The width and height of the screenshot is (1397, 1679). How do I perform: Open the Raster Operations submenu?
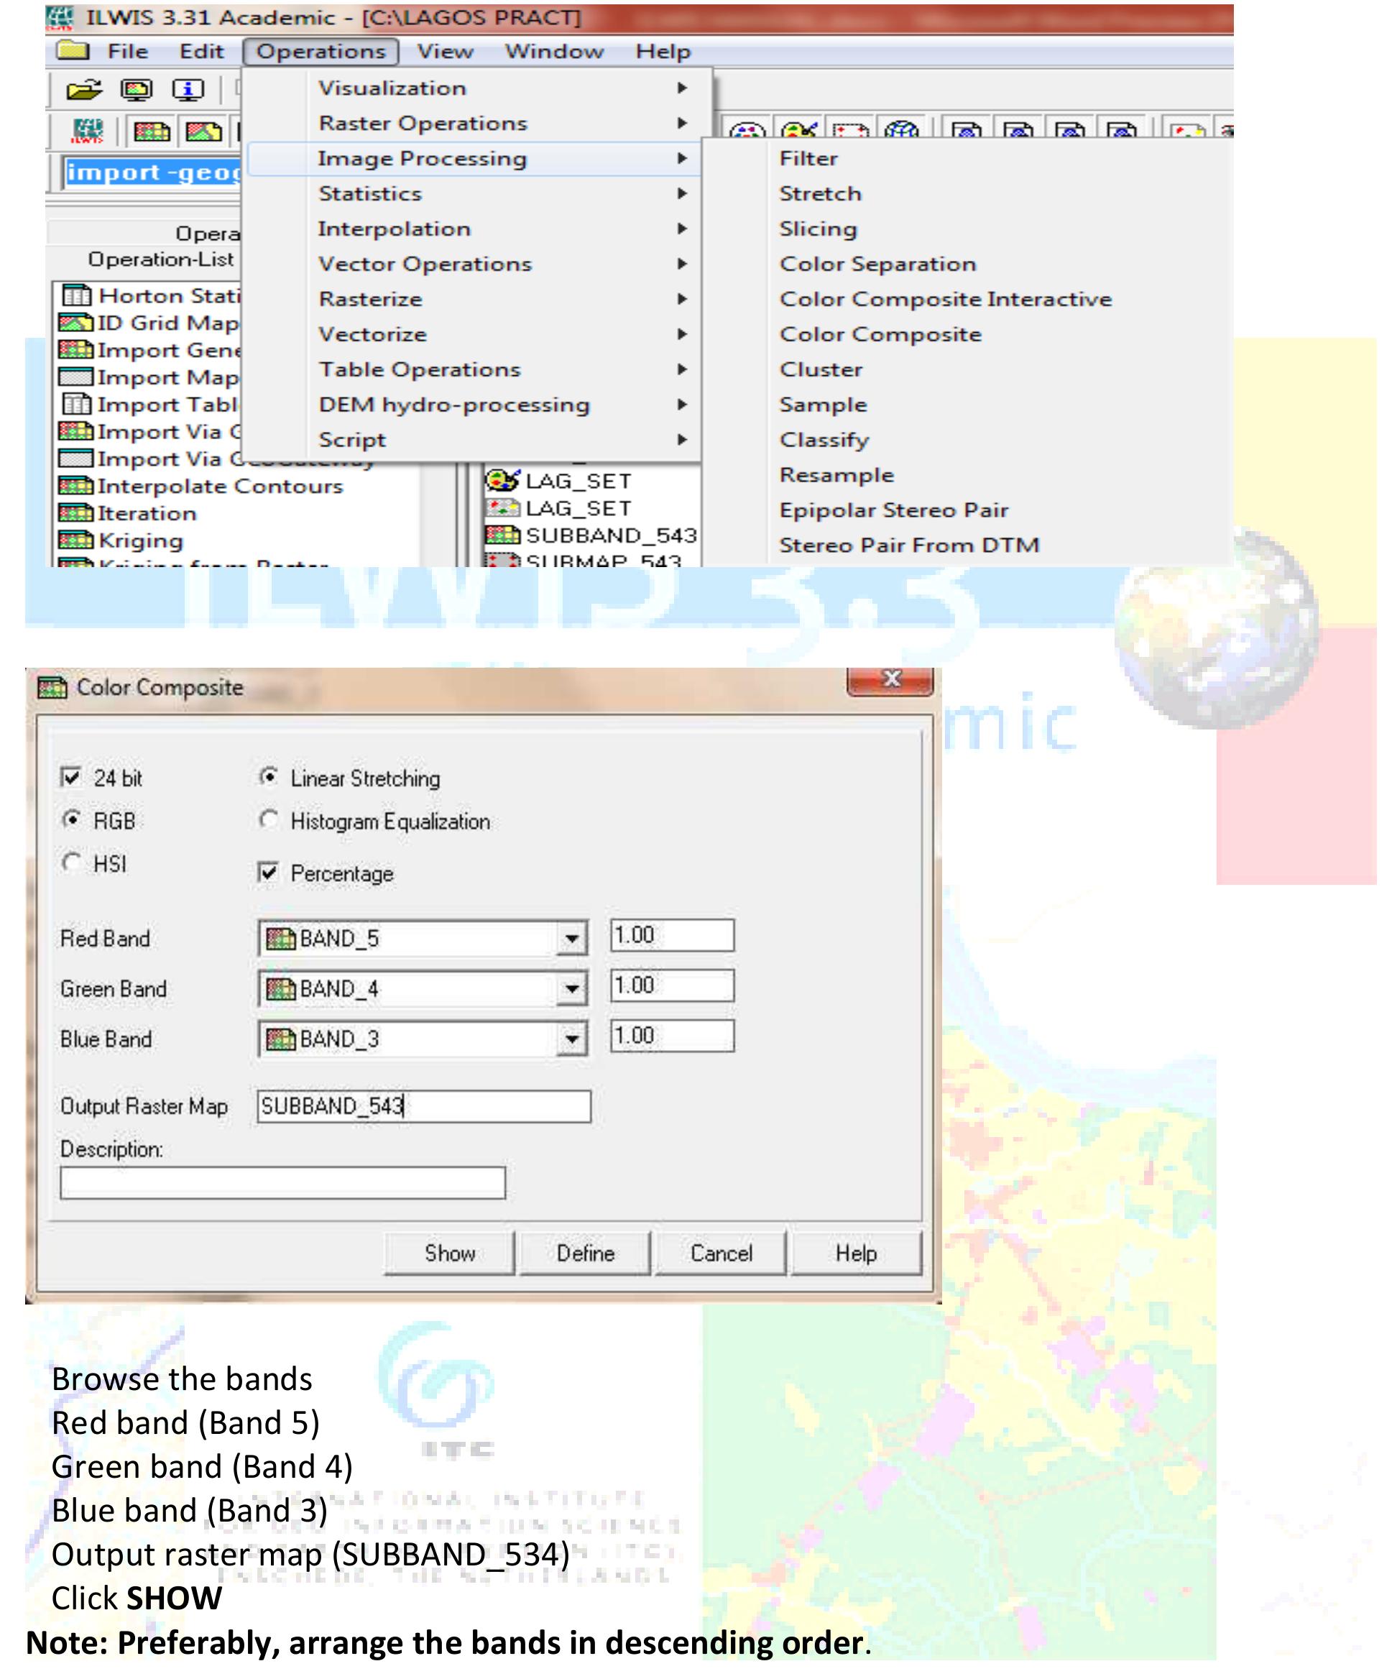click(x=423, y=123)
